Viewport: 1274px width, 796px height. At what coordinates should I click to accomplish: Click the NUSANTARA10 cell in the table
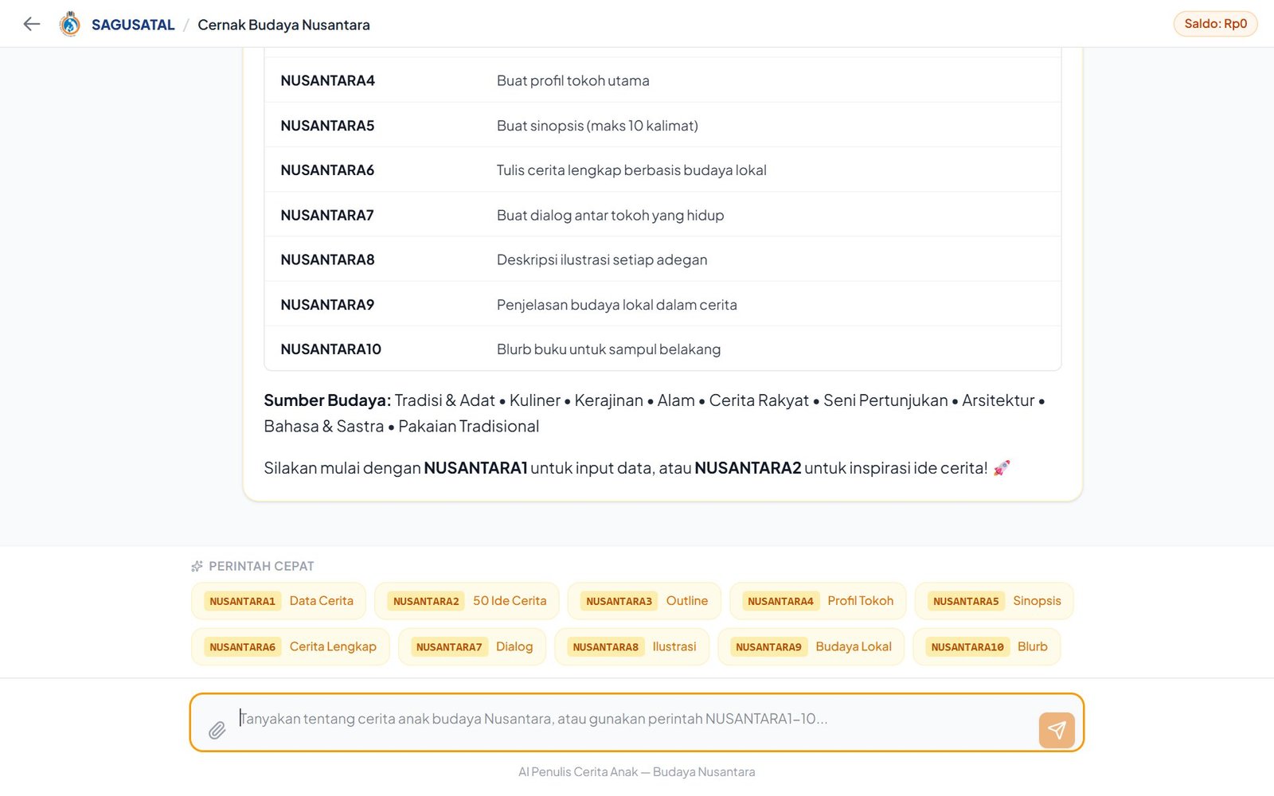pyautogui.click(x=330, y=349)
